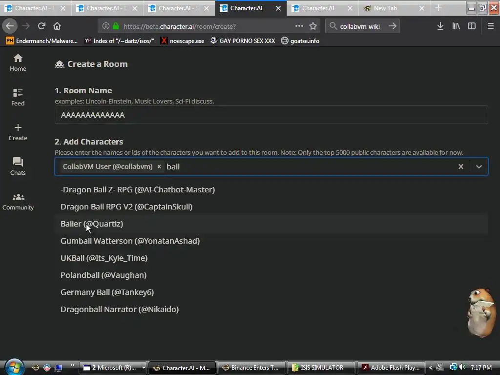
Task: Select Gumball Watterson option
Action: coord(271,241)
